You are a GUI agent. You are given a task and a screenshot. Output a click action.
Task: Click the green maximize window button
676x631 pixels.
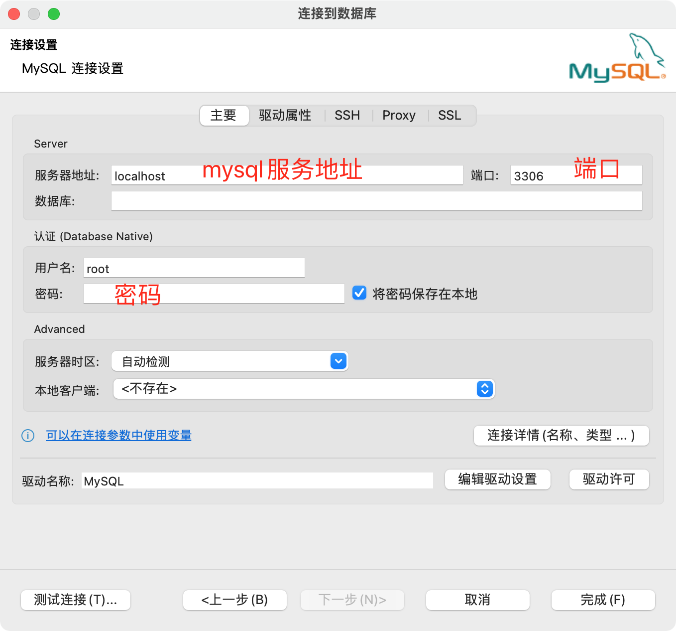(x=54, y=14)
